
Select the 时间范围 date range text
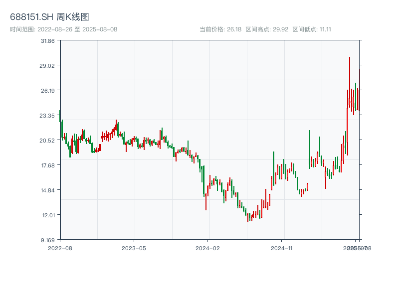63,29
